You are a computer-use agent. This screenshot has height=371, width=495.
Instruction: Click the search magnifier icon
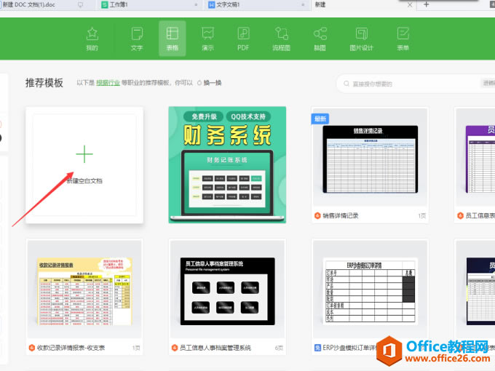346,84
